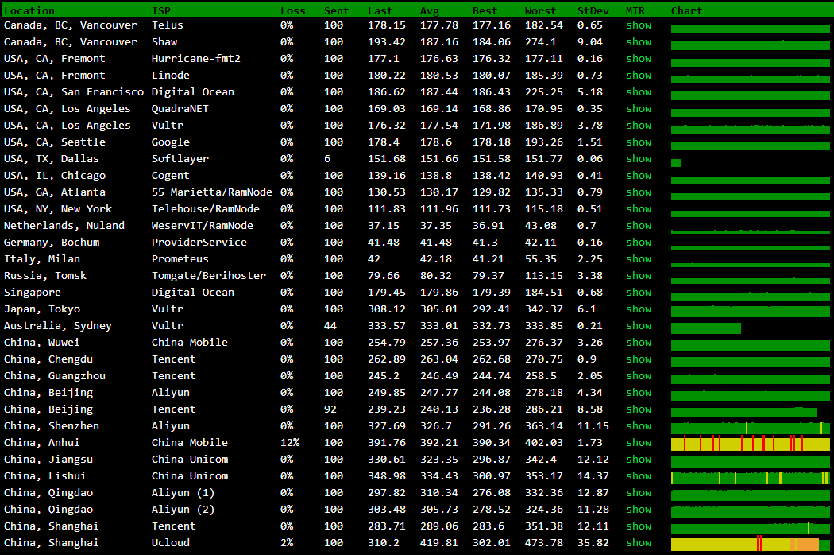Image resolution: width=834 pixels, height=555 pixels.
Task: Show MTR for Telehouse/RamNode New York
Action: (x=639, y=209)
